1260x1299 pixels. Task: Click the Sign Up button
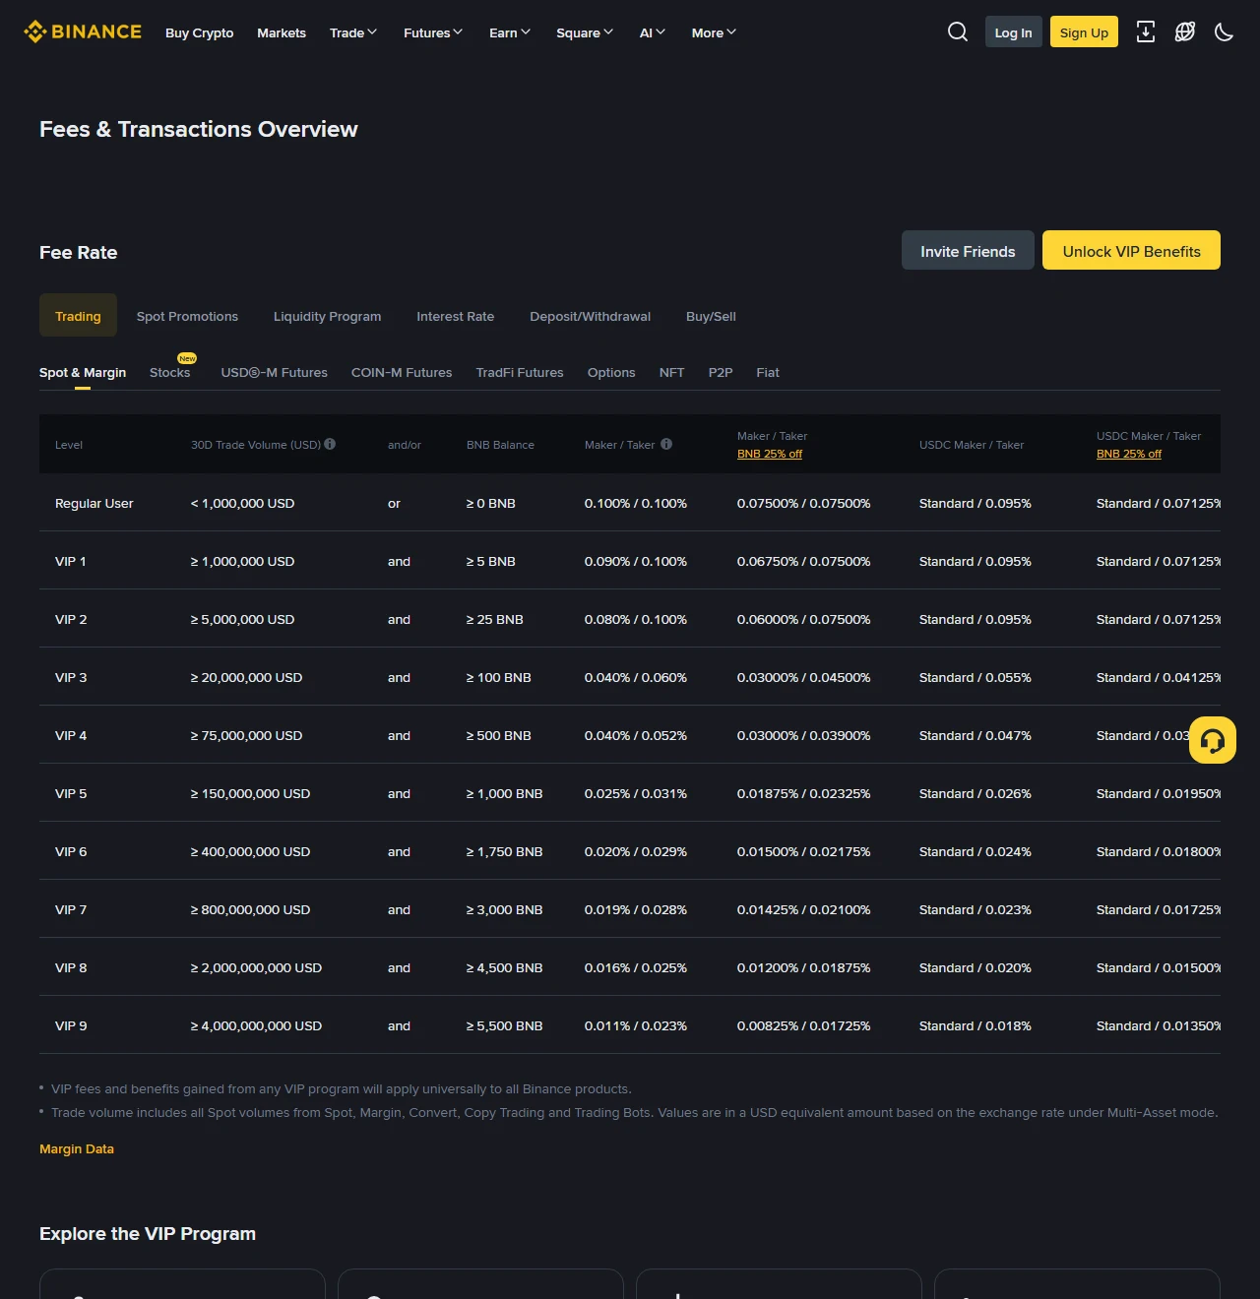[x=1084, y=31]
